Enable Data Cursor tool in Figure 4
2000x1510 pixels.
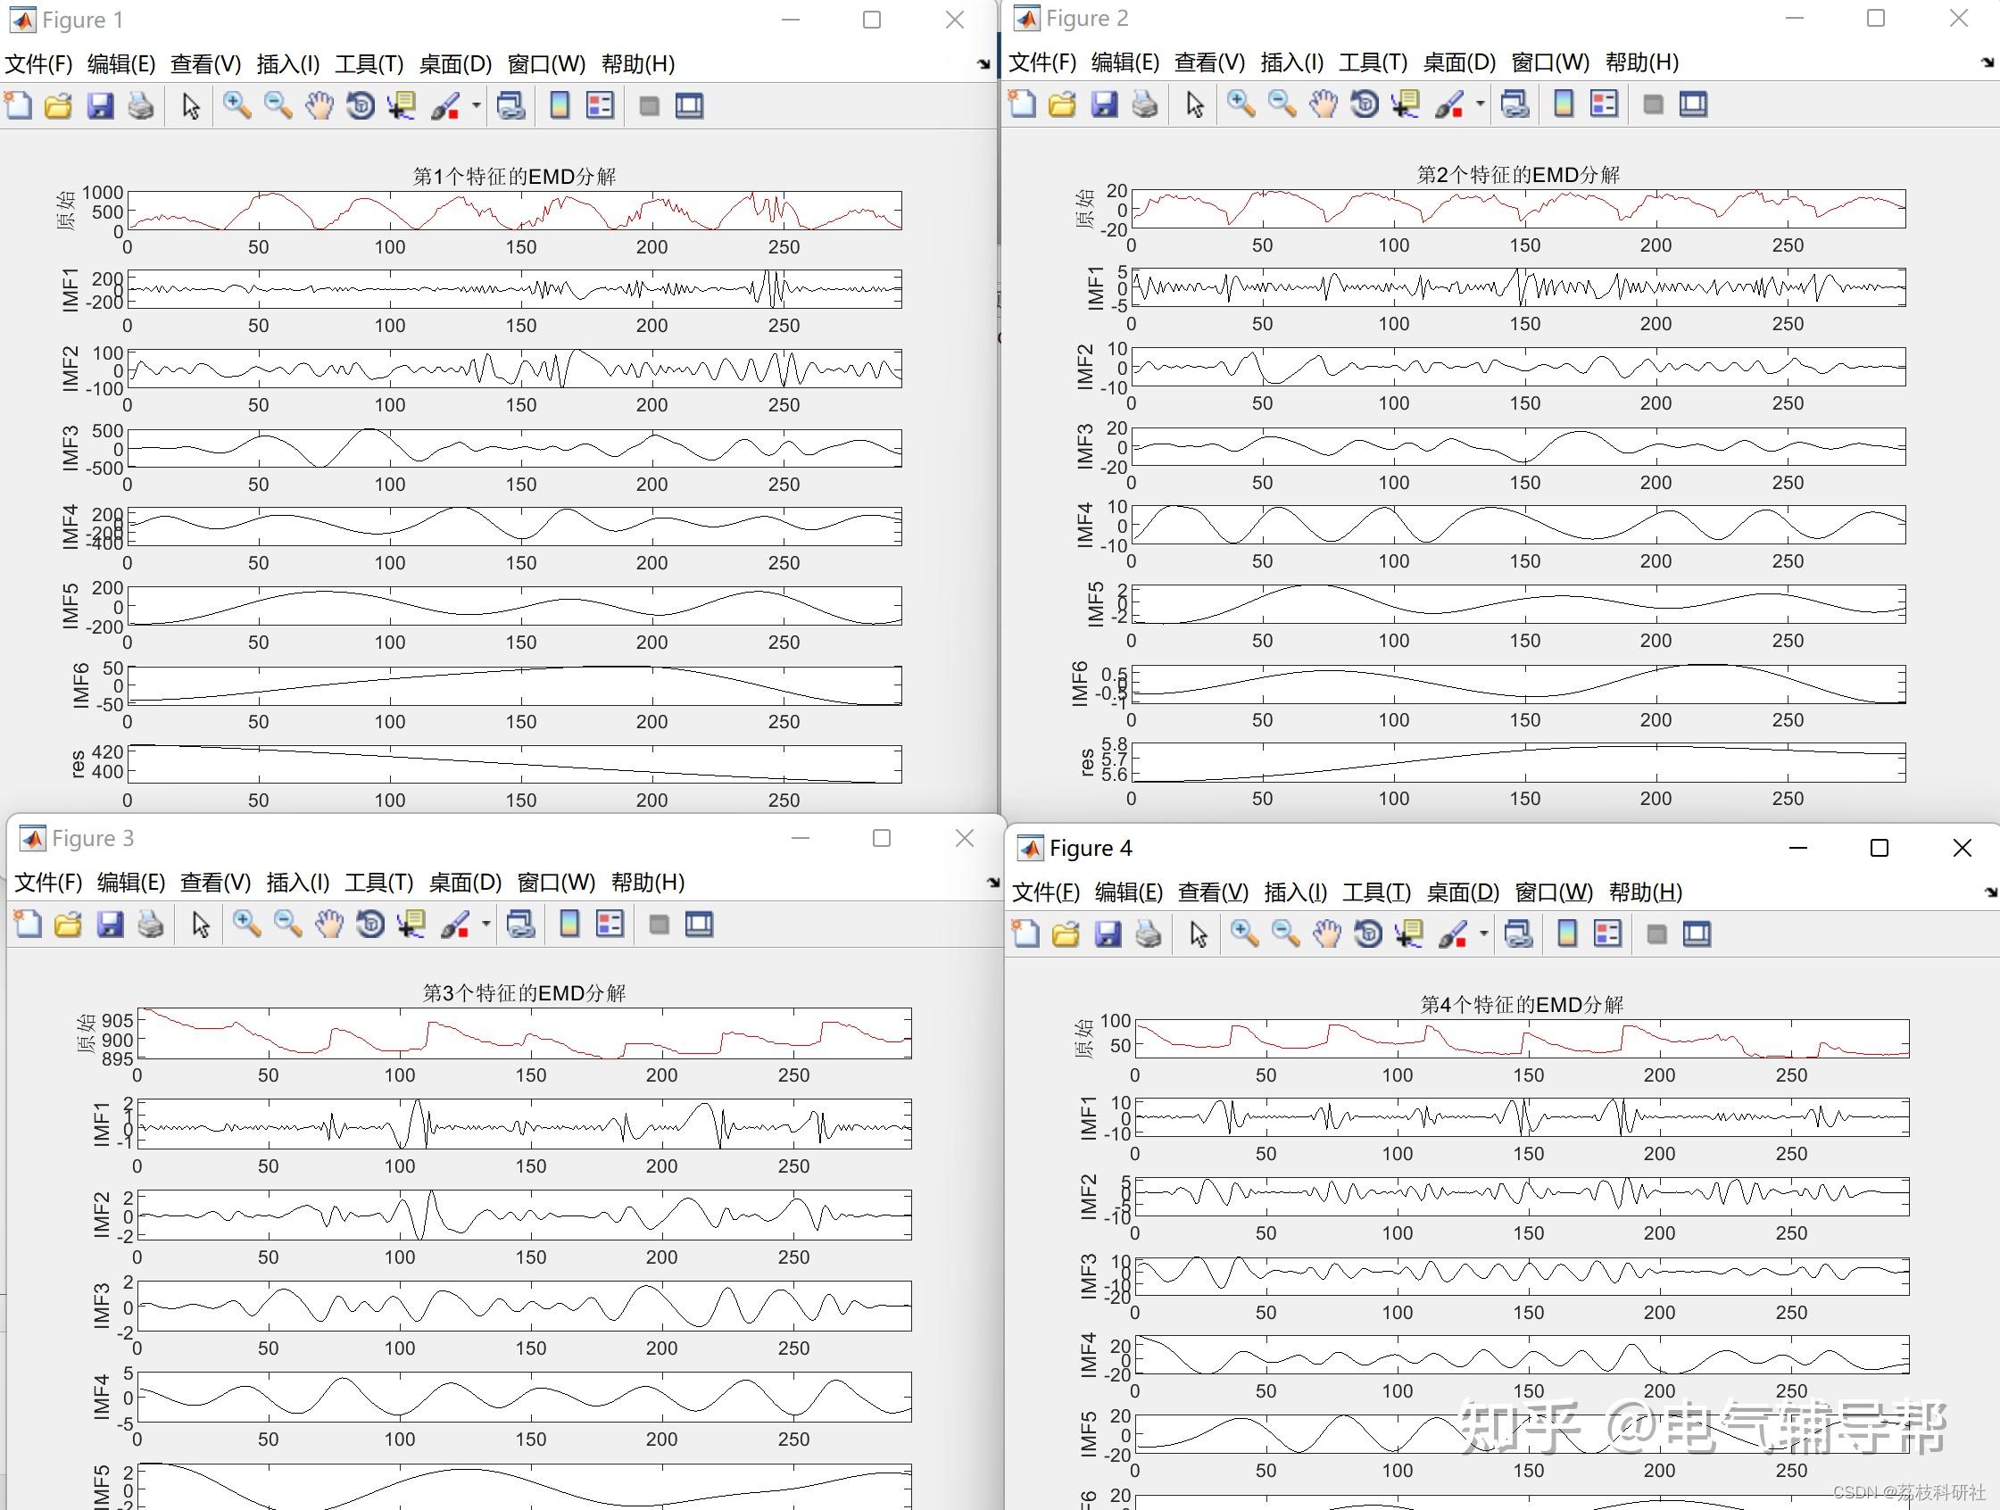point(1408,934)
